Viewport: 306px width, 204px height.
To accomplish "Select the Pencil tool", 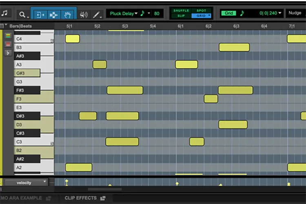I will pos(96,15).
